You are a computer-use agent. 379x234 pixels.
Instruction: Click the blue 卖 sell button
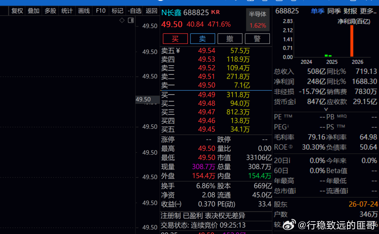click(202, 39)
